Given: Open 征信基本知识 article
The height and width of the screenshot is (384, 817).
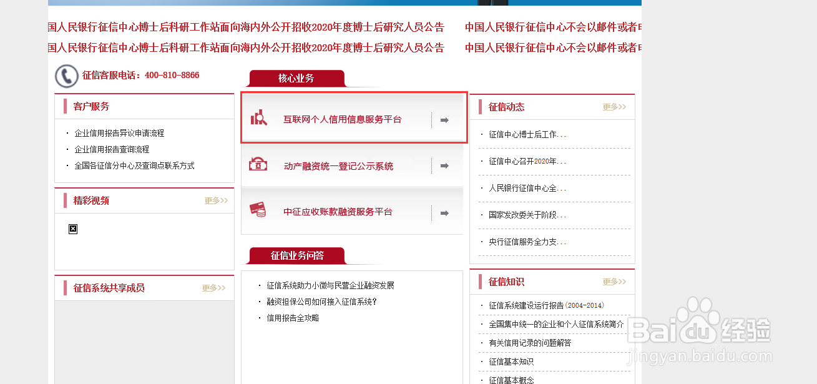Looking at the screenshot, I should 511,362.
